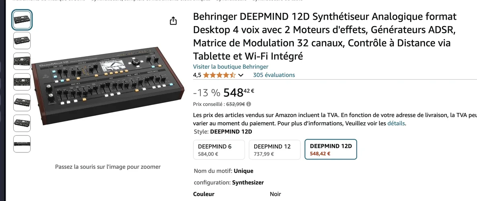Choose the DEEPMIND 12D style option

[x=331, y=150]
